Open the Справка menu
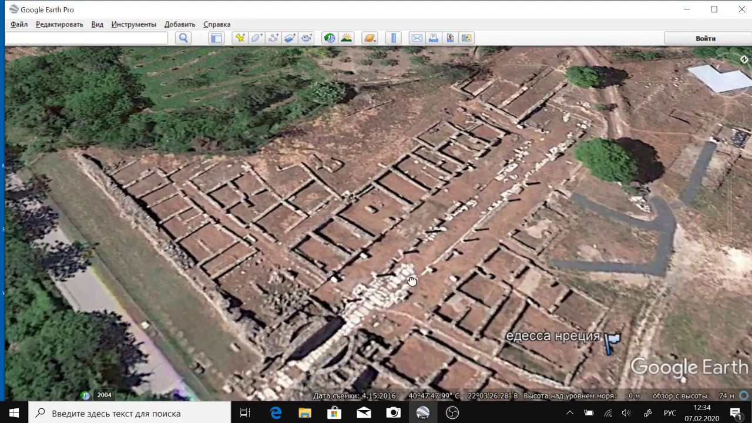The image size is (752, 423). (x=217, y=24)
